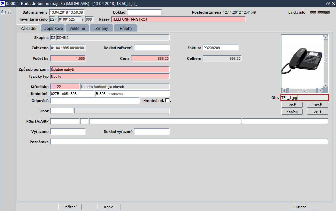Switch to the Změny tab
This screenshot has height=211, width=336.
101,28
